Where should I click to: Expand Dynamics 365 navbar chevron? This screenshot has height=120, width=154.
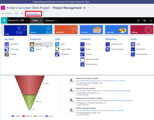click(27, 20)
